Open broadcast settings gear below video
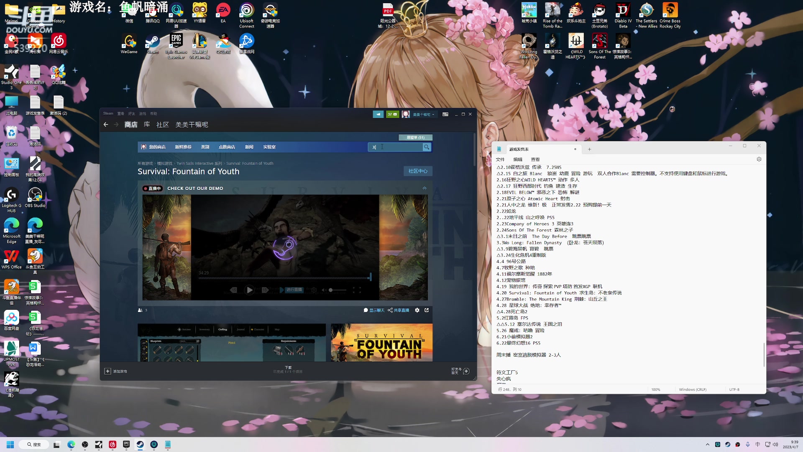 pyautogui.click(x=417, y=310)
